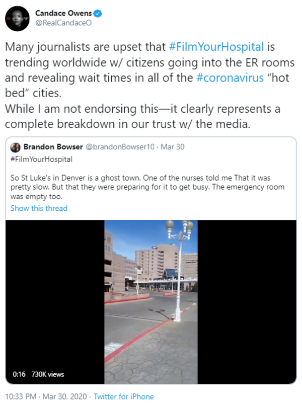Open the #FilmYourHospital hashtag in main tweet
The height and width of the screenshot is (406, 302).
pos(216,47)
